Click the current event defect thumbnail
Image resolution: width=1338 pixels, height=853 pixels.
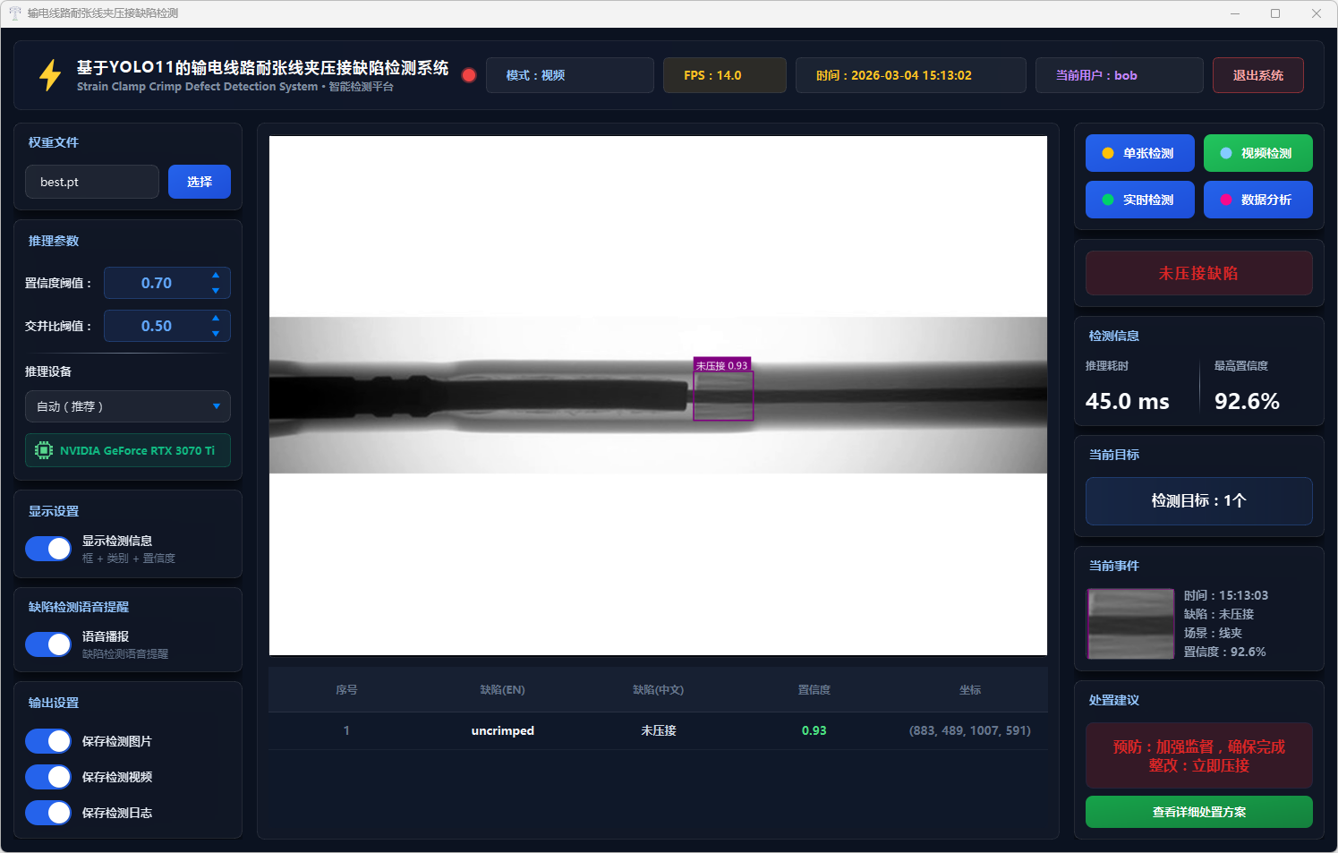coord(1130,624)
